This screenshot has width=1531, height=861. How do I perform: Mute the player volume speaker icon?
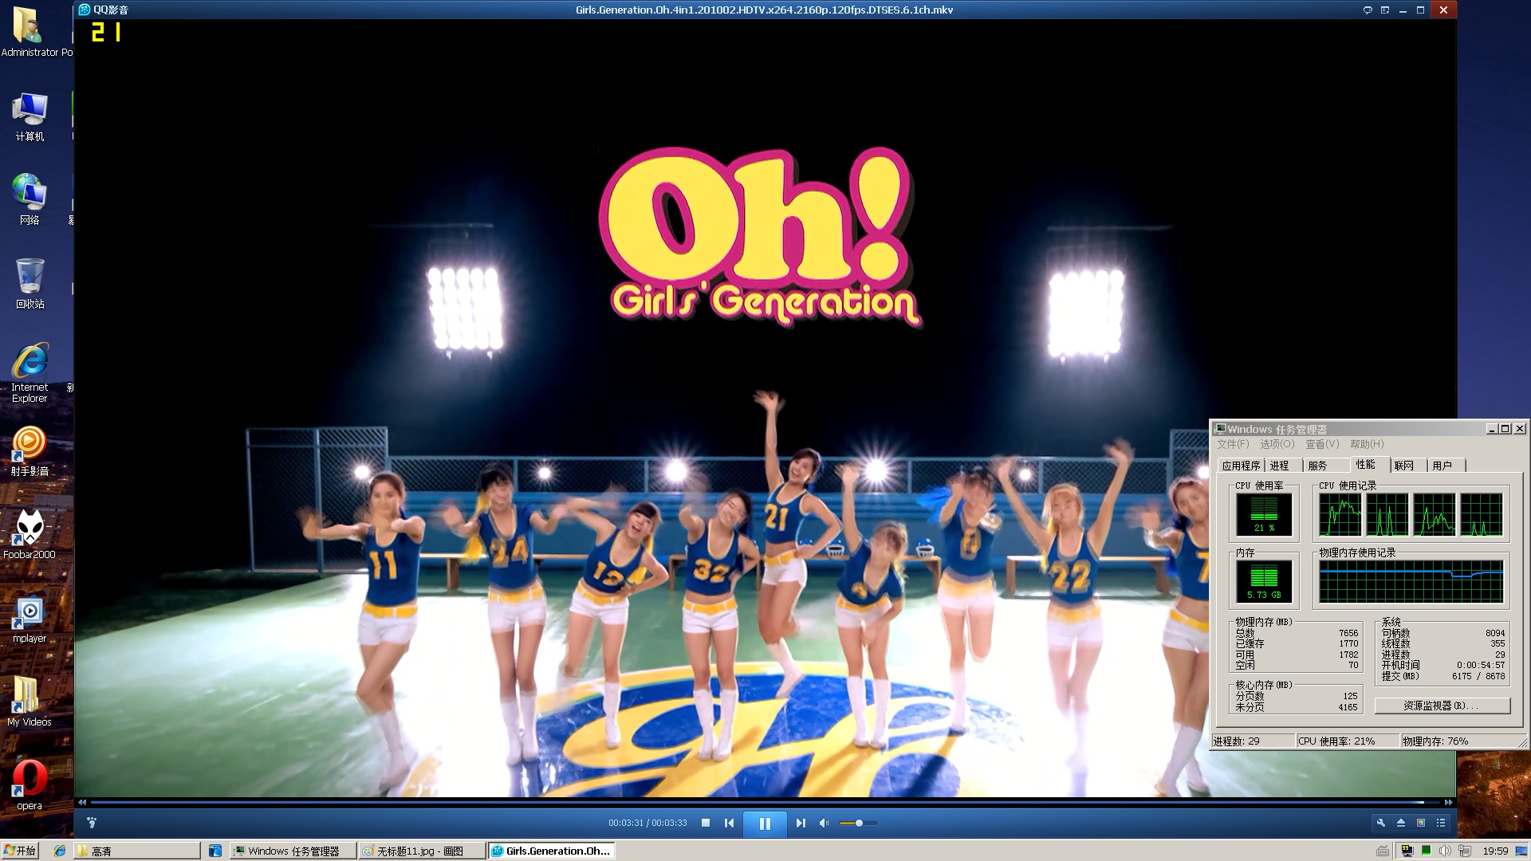click(x=825, y=823)
